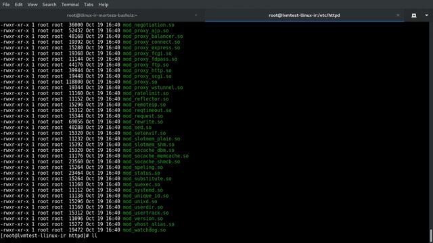Click the mod_proxy_connect.so file name

click(x=152, y=42)
